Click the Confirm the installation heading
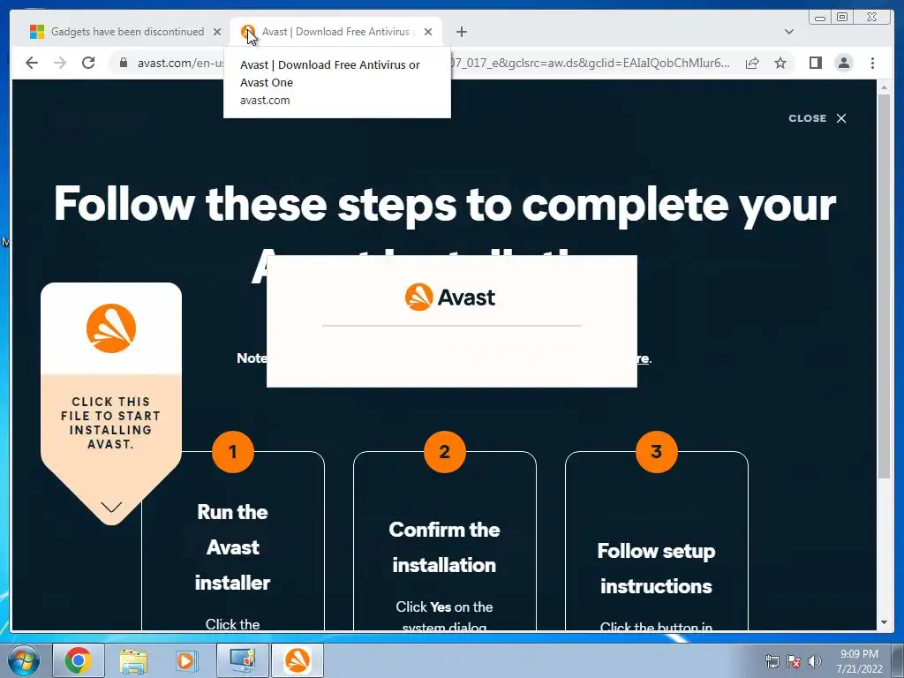This screenshot has height=678, width=904. 445,547
